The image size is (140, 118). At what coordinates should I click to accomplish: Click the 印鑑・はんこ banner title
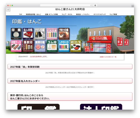pyautogui.click(x=27, y=21)
